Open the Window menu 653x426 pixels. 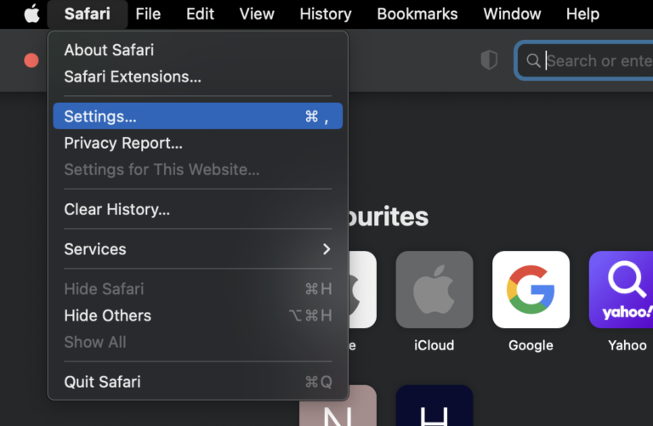pos(512,14)
